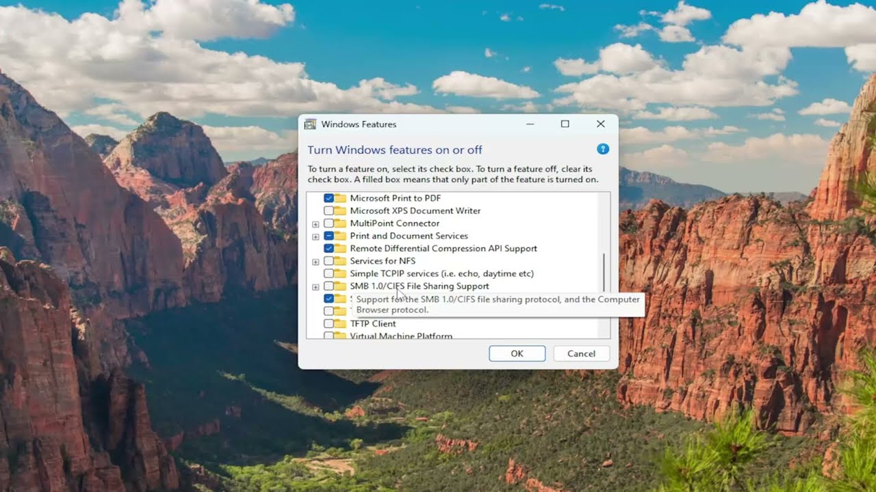Screen dimensions: 876x492
Task: Select "Simple TCPIP services (i.e. echo, daytime etc)" label
Action: (x=441, y=273)
